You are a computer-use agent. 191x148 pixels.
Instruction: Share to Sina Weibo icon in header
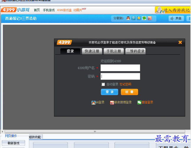pyautogui.click(x=150, y=18)
